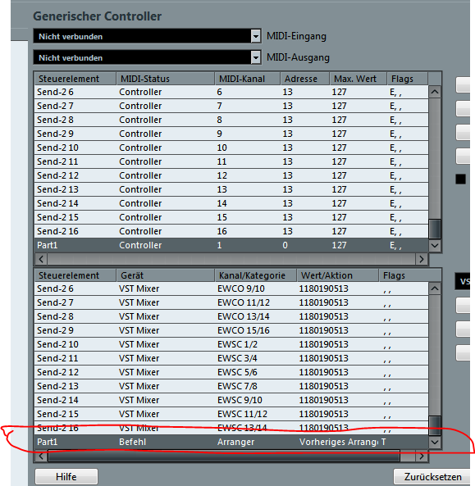Screen dimensions: 475x486
Task: Open the MIDI-Eingang dropdown
Action: tap(256, 36)
